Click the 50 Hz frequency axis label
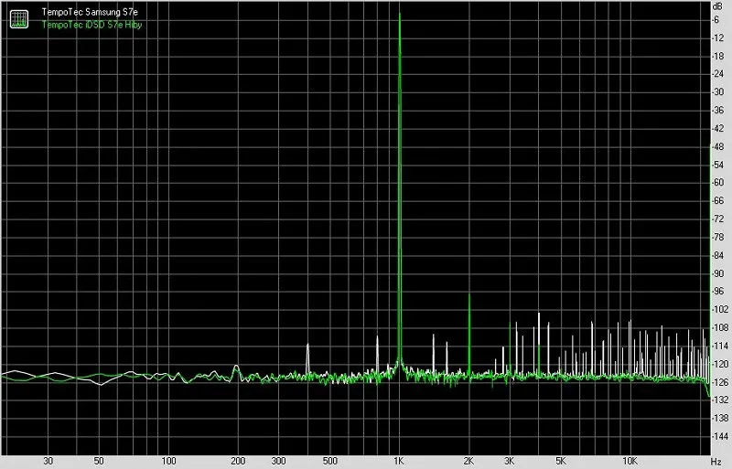The width and height of the screenshot is (732, 469). [99, 461]
